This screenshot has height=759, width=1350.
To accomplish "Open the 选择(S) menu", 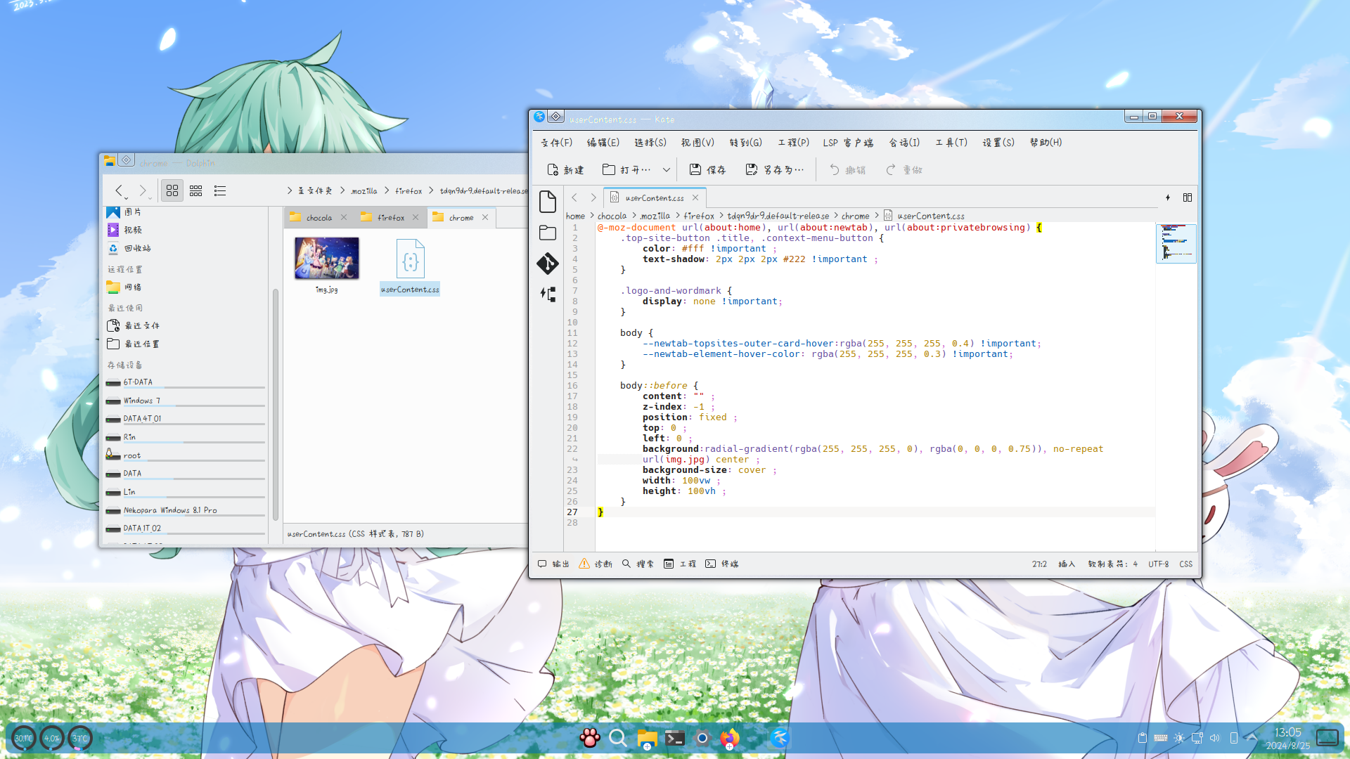I will (x=650, y=142).
